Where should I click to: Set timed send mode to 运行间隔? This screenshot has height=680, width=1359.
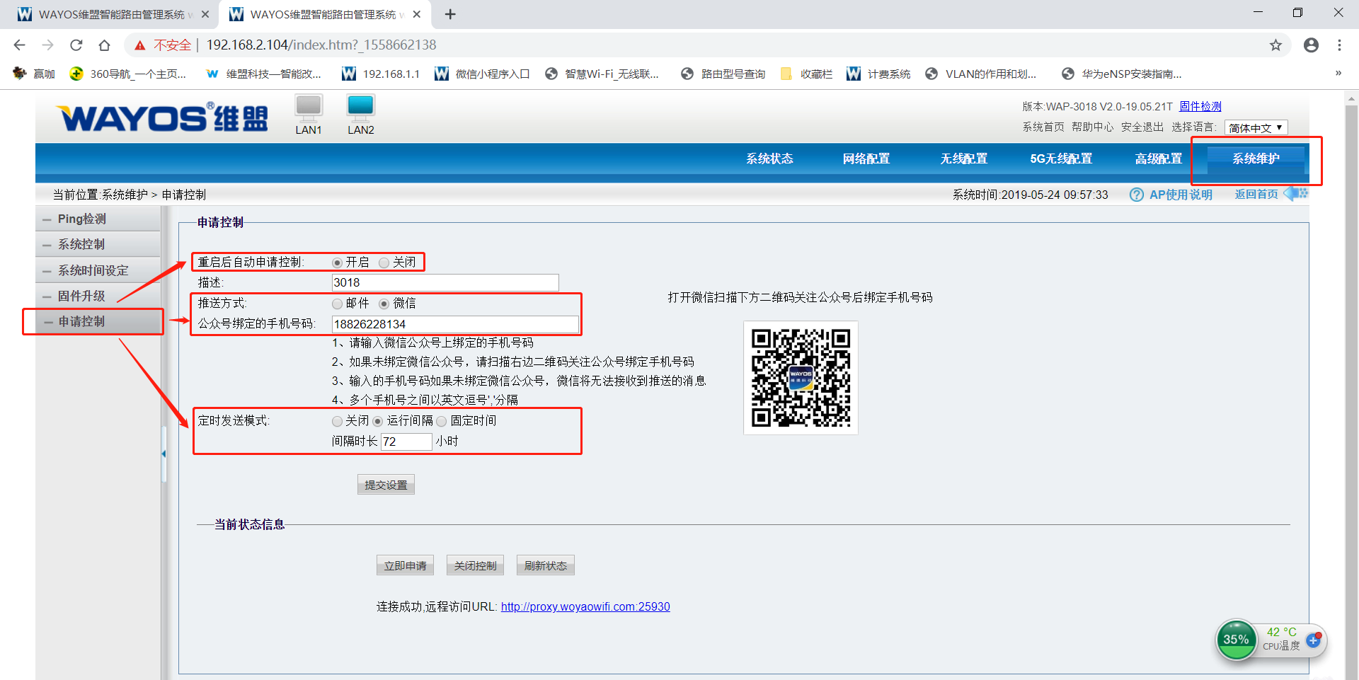click(377, 421)
